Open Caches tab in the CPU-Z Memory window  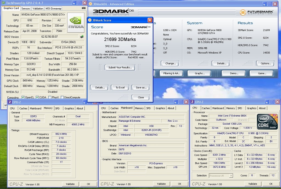point(23,108)
